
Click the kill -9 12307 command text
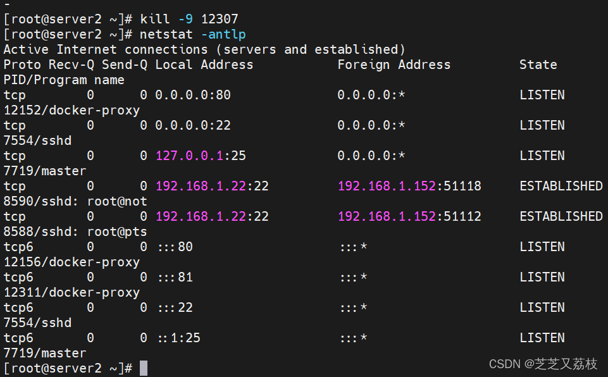pyautogui.click(x=189, y=19)
